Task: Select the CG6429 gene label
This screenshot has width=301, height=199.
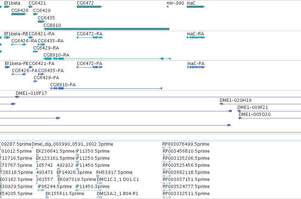Action: (x=42, y=11)
